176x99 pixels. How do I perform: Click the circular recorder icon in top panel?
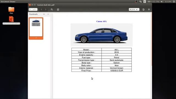point(136,2)
